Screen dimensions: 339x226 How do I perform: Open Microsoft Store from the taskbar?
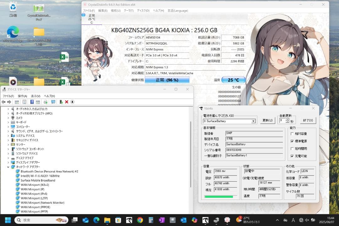(x=118, y=220)
